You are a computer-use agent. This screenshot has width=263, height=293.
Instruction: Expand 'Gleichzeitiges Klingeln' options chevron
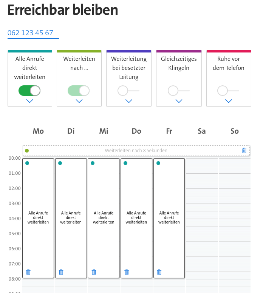pyautogui.click(x=179, y=101)
